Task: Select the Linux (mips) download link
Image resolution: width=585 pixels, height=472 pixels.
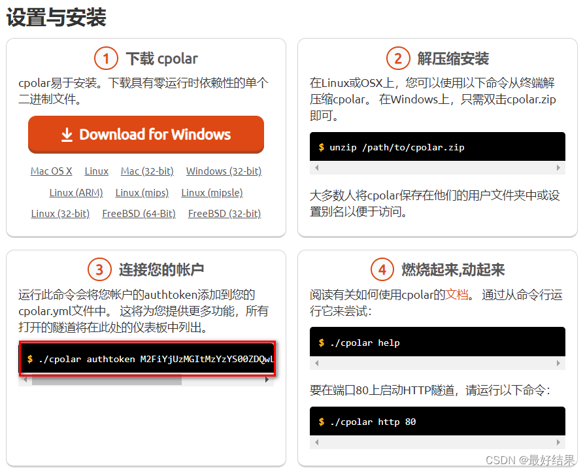Action: point(142,193)
